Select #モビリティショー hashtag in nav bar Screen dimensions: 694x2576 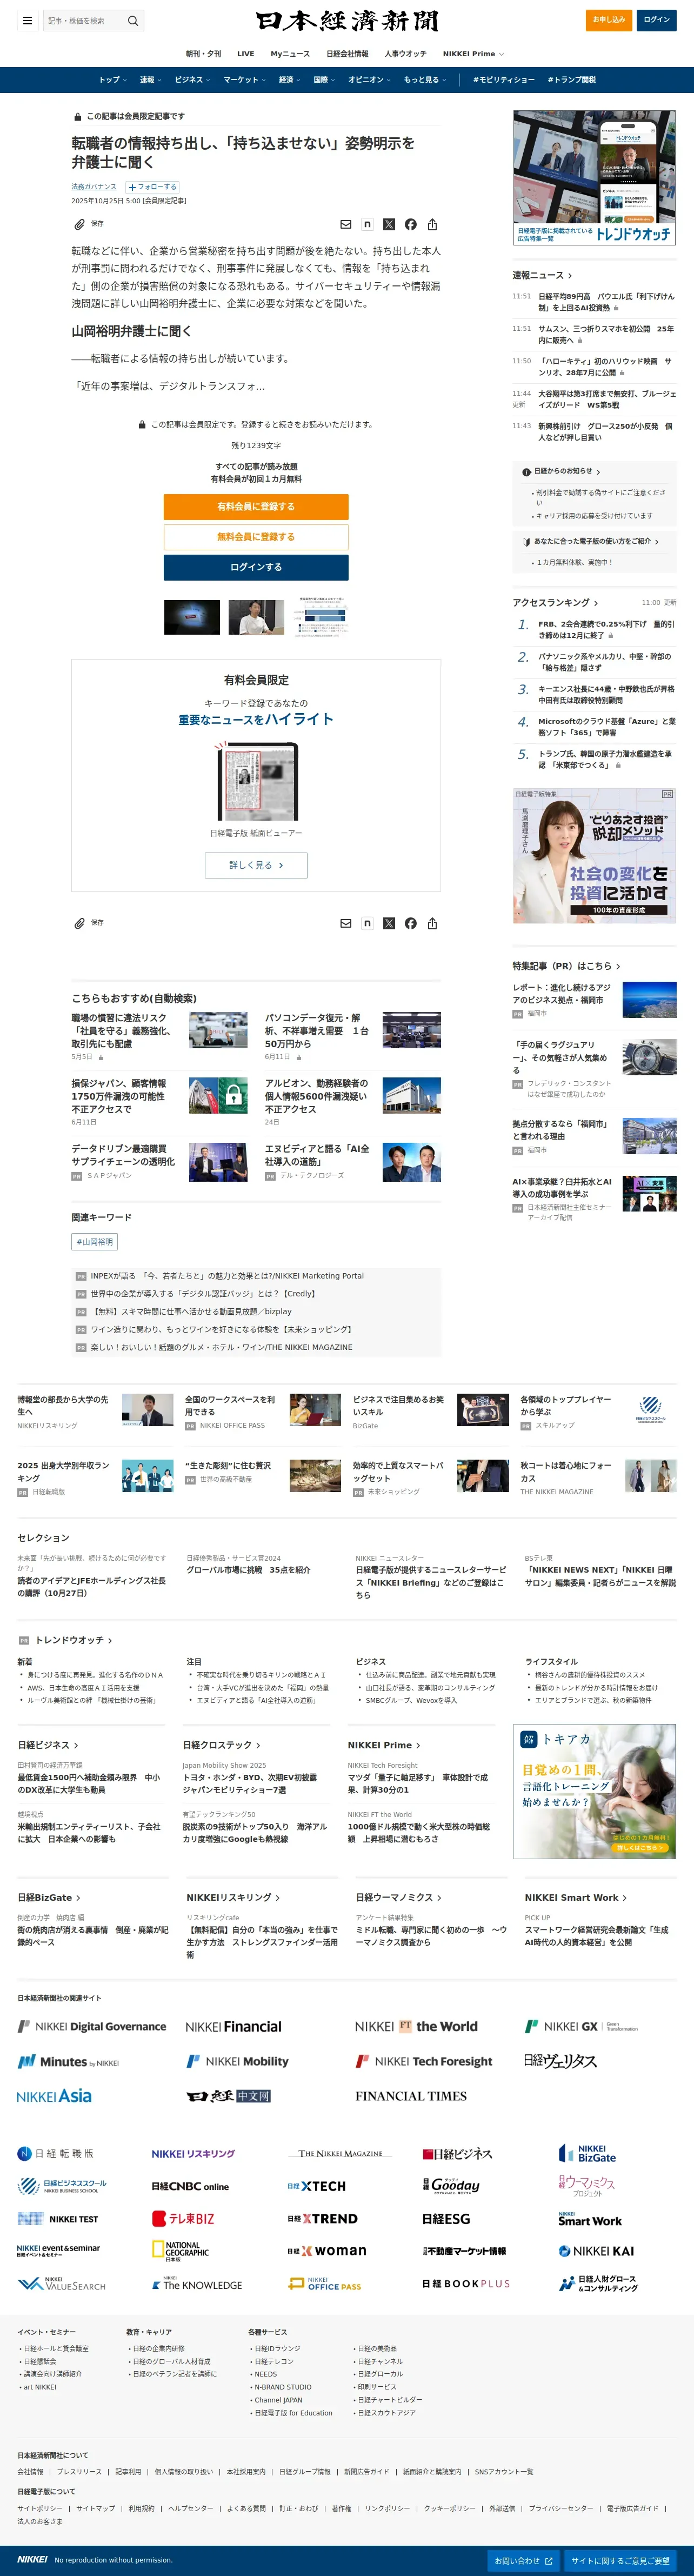pos(504,80)
